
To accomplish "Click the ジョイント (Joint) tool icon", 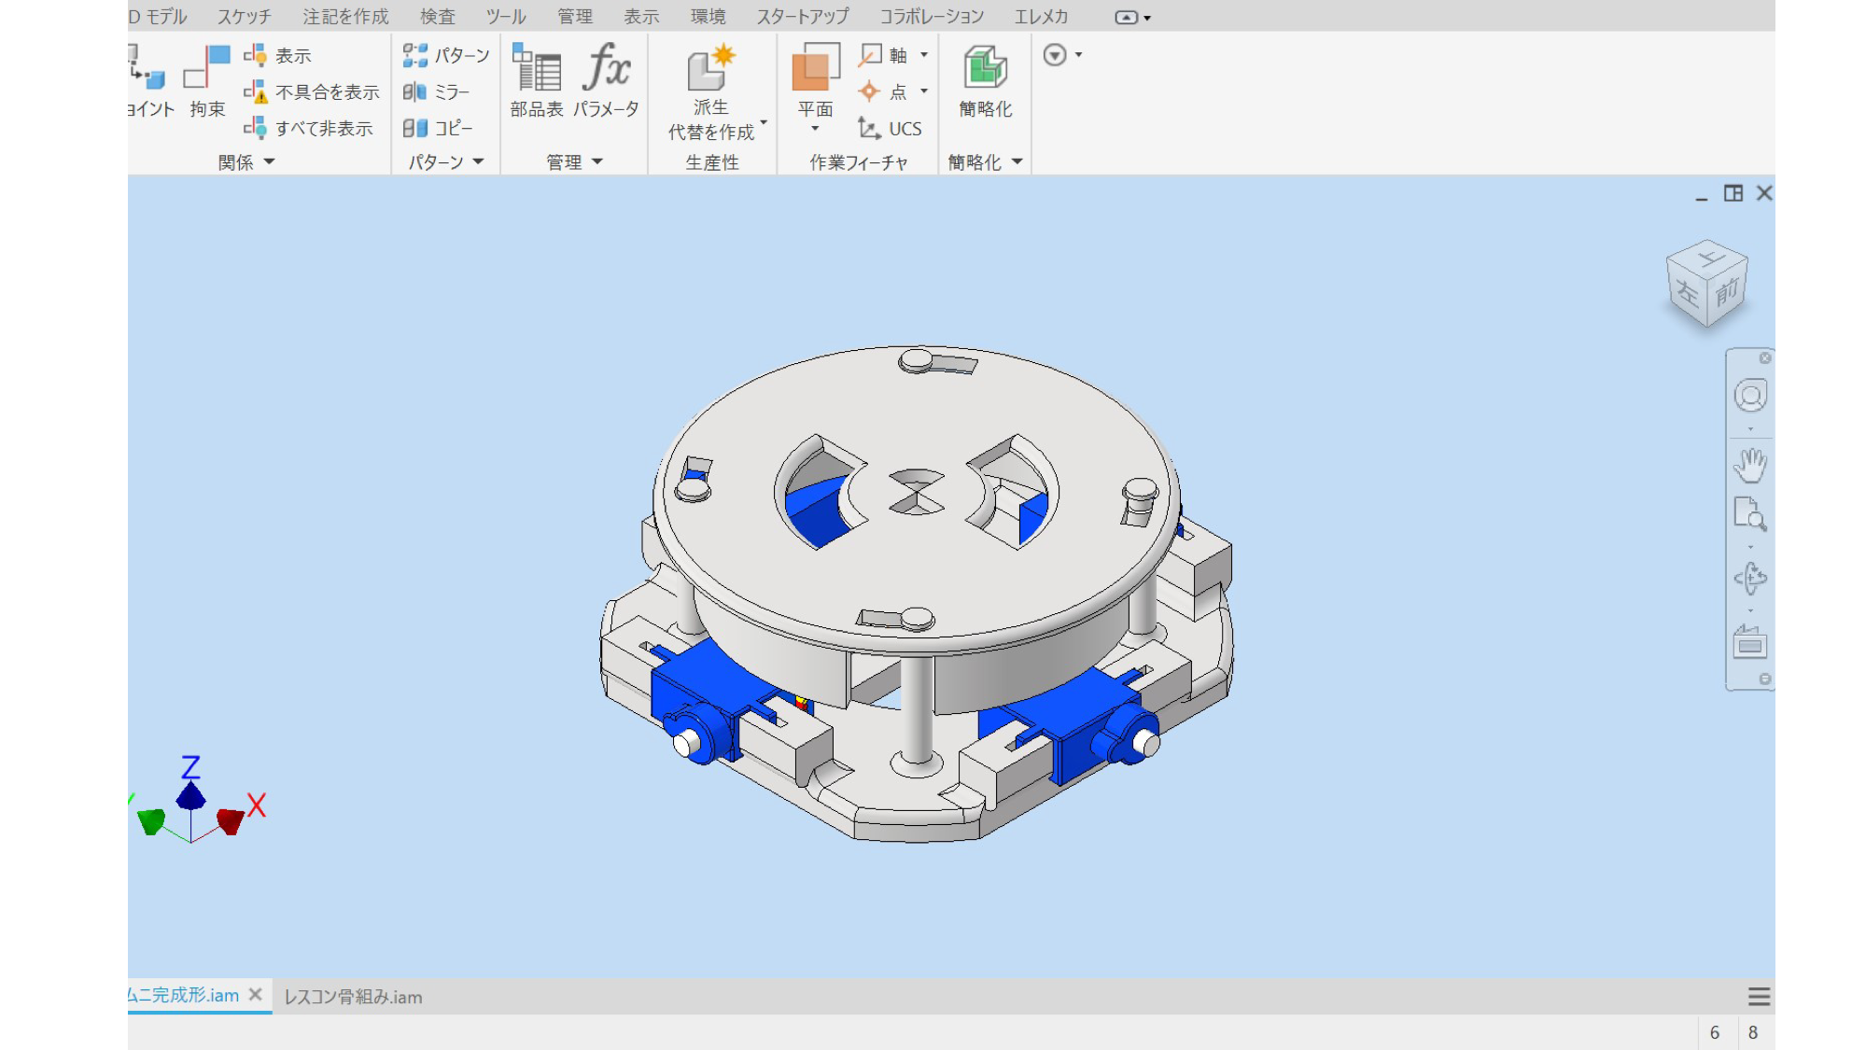I will click(148, 67).
